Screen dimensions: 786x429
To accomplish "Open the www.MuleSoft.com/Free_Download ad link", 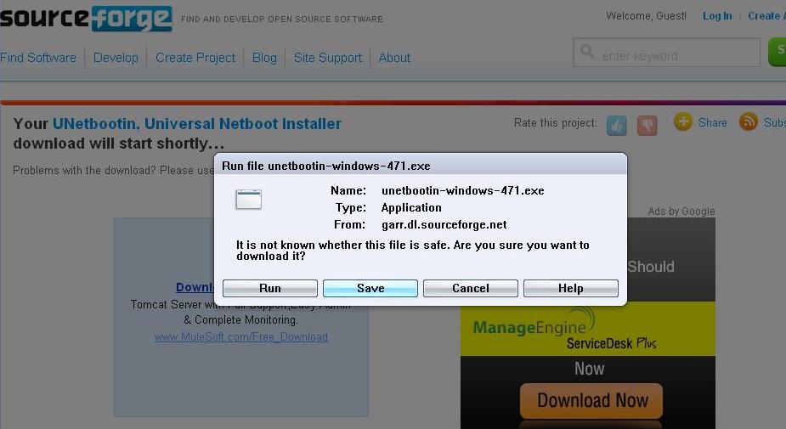I will point(241,336).
